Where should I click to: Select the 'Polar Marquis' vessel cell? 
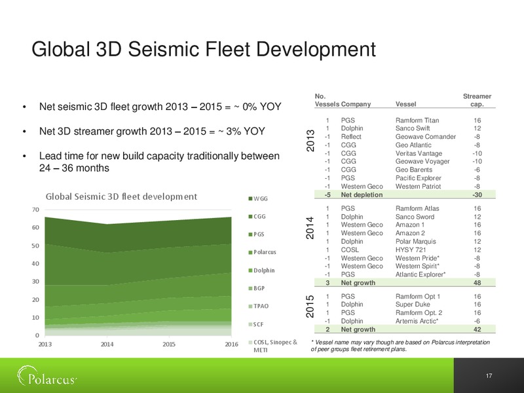(415, 242)
